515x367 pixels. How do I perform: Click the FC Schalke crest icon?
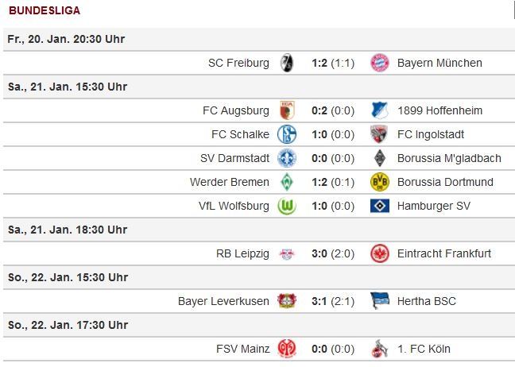pos(287,134)
